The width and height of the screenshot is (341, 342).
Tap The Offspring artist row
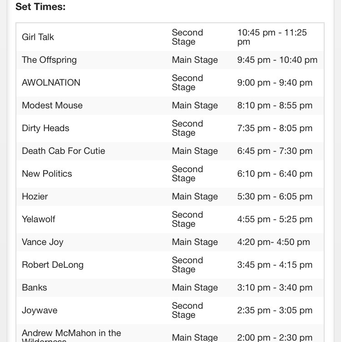170,60
